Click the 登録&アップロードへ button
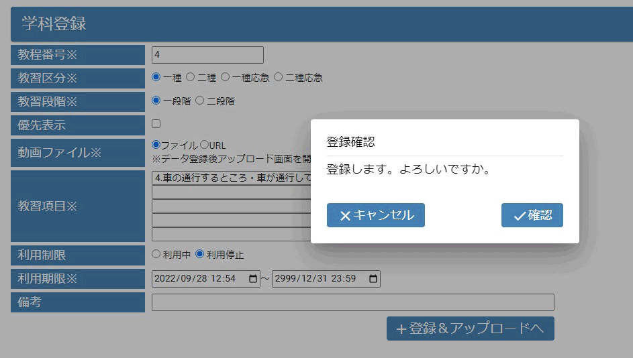633x358 pixels. pos(470,329)
